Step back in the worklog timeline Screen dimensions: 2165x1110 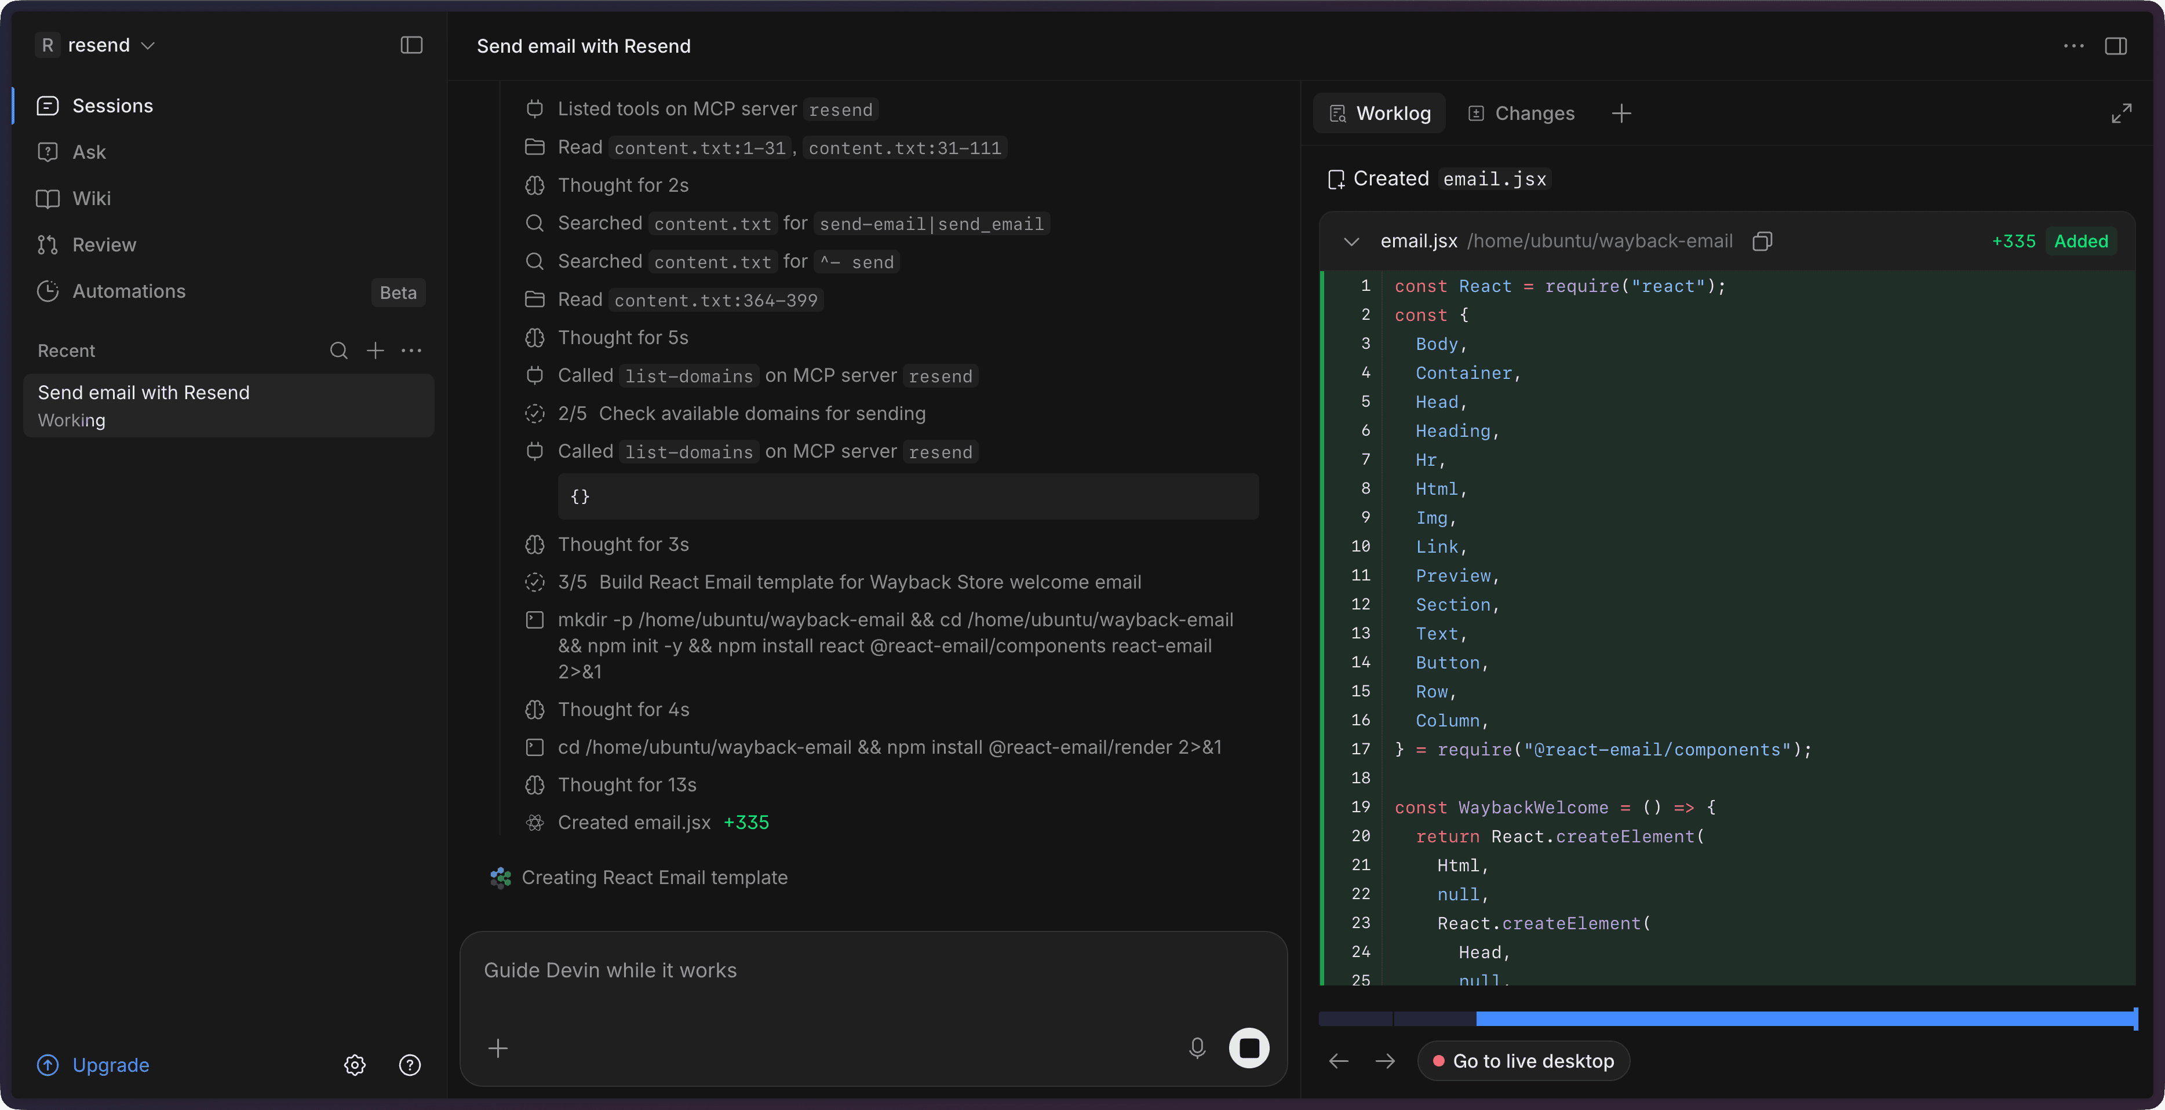point(1339,1061)
